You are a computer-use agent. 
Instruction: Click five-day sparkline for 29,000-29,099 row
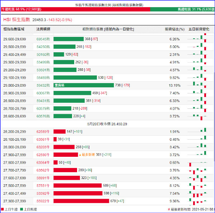coord(197,85)
